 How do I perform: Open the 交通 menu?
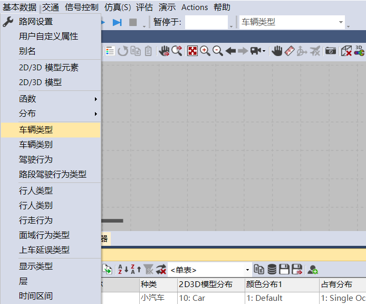[x=51, y=7]
